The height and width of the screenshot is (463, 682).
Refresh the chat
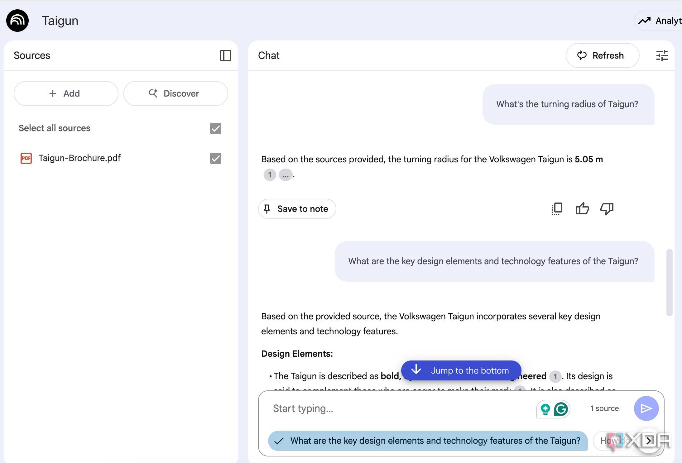click(x=603, y=55)
